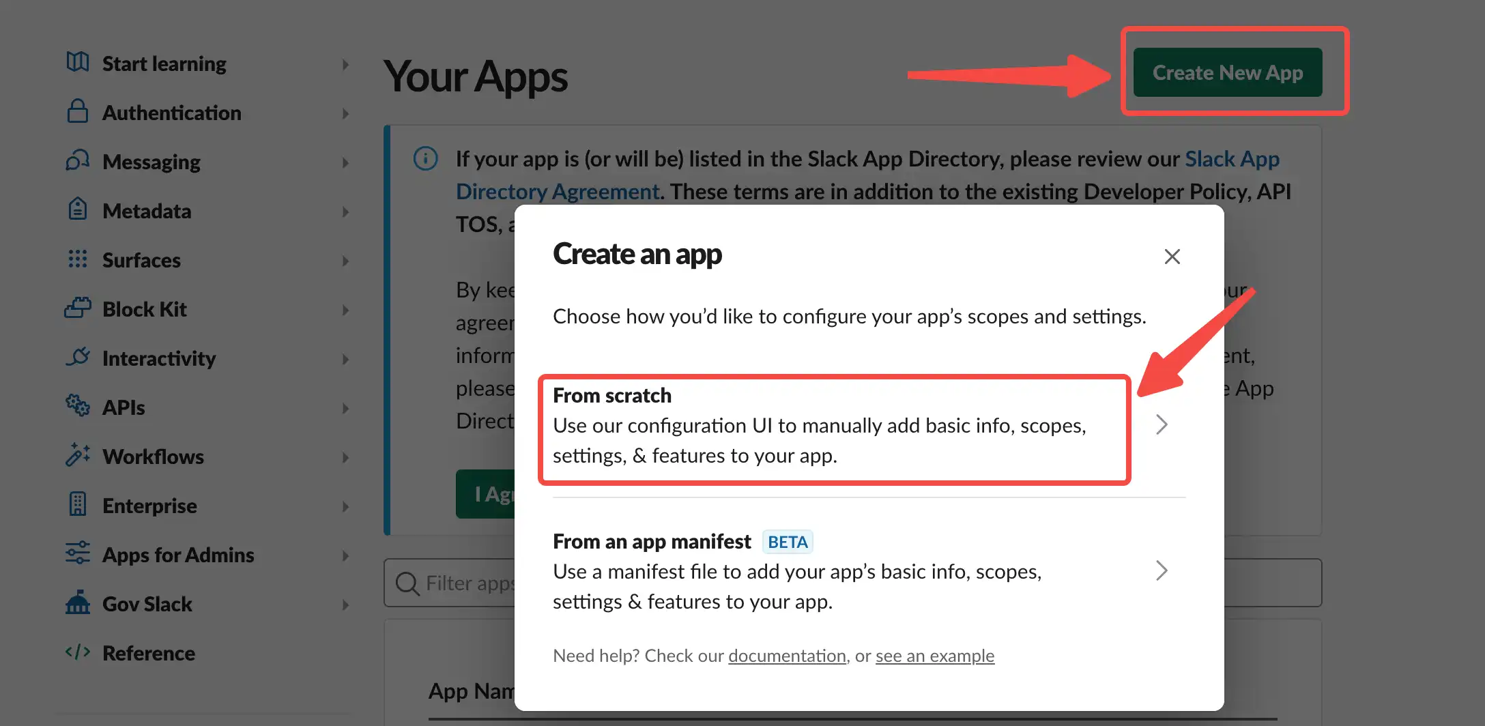
Task: Choose the From an app manifest option
Action: click(868, 571)
